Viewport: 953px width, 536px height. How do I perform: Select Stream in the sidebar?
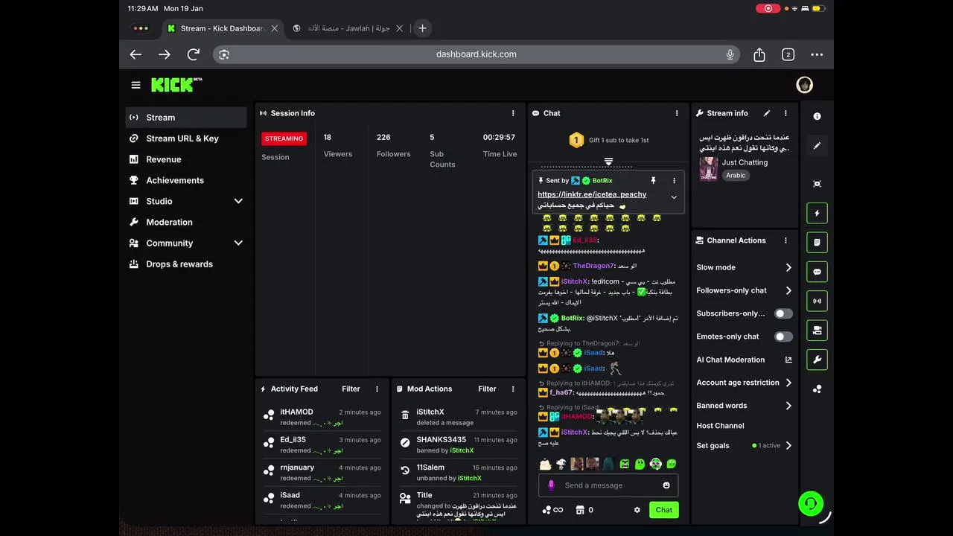tap(186, 118)
